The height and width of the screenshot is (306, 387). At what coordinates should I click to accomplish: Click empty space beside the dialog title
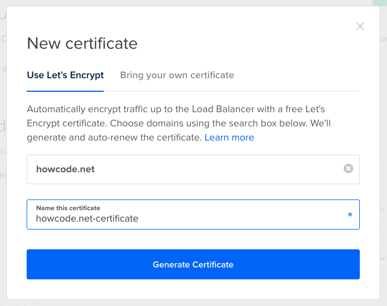244,43
